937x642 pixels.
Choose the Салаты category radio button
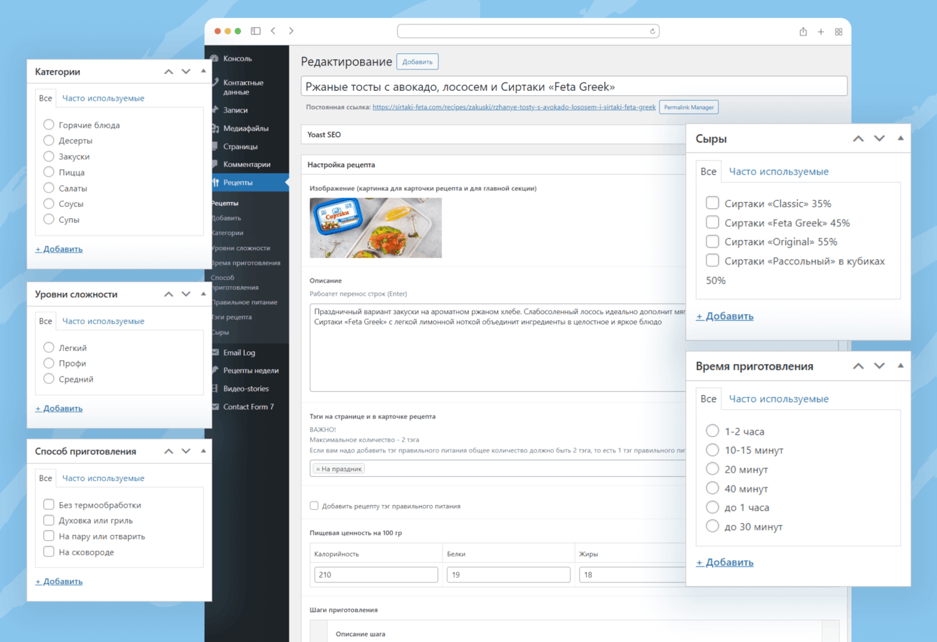pos(48,187)
